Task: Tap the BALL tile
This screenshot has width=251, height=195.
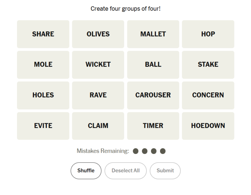Action: pyautogui.click(x=153, y=65)
